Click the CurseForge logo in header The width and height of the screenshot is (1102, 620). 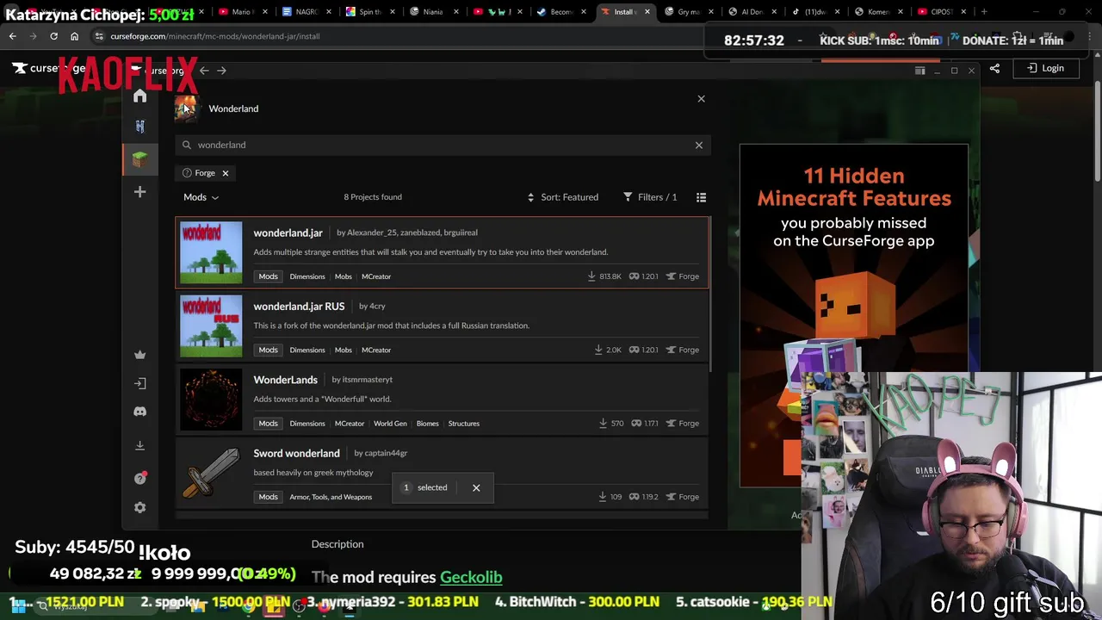47,68
